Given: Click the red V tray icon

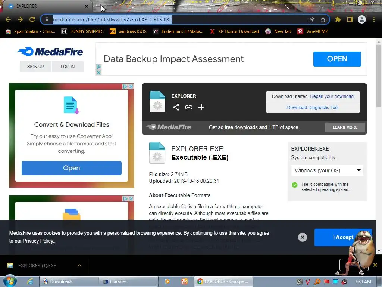Looking at the screenshot, I should 308,282.
